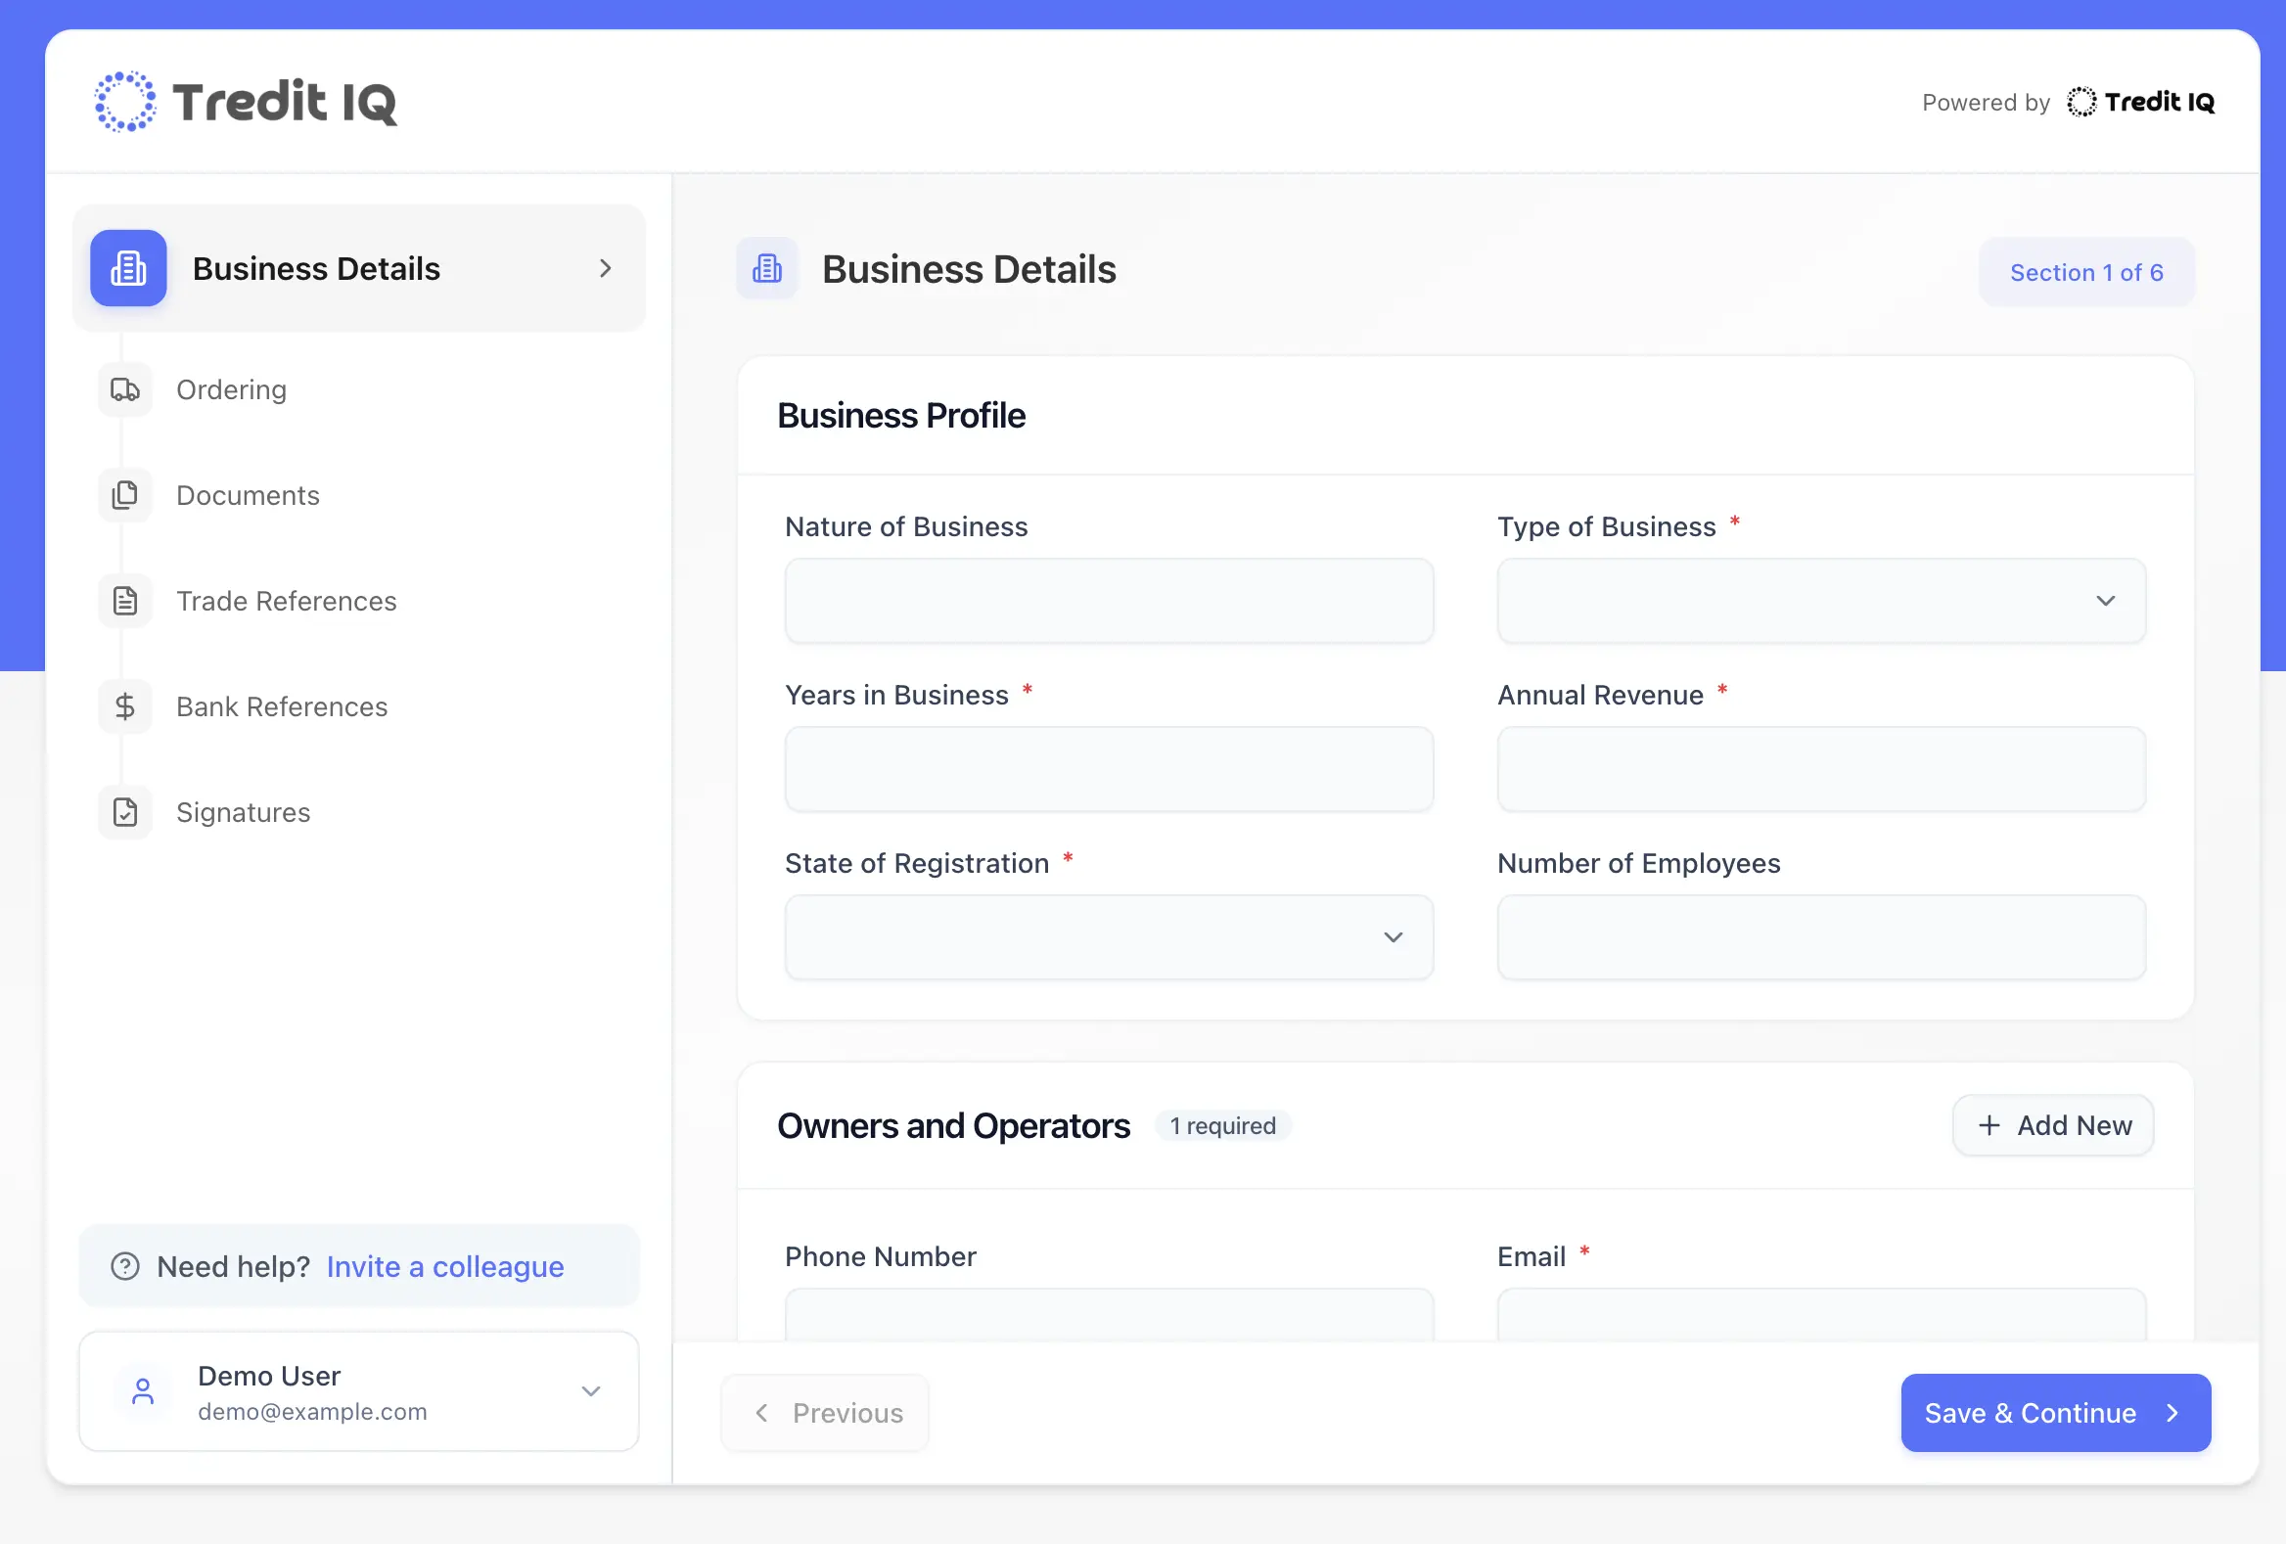Click the Save & Continue button
Viewport: 2286px width, 1544px height.
[2055, 1413]
